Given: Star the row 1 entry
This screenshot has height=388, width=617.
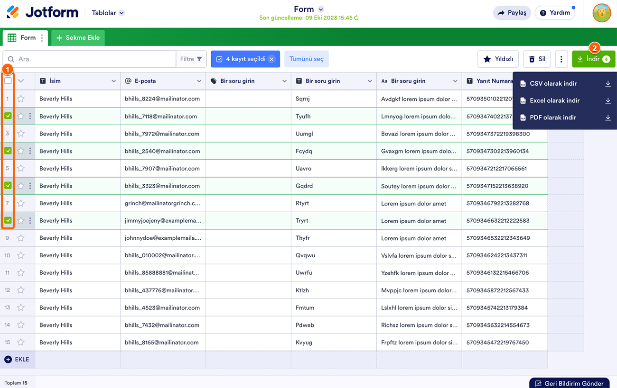Looking at the screenshot, I should (x=21, y=99).
